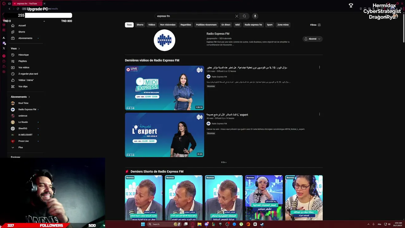Viewport: 405px width, 228px height.
Task: Expand the Abonnements heading chevron in sidebar
Action: coord(29,97)
